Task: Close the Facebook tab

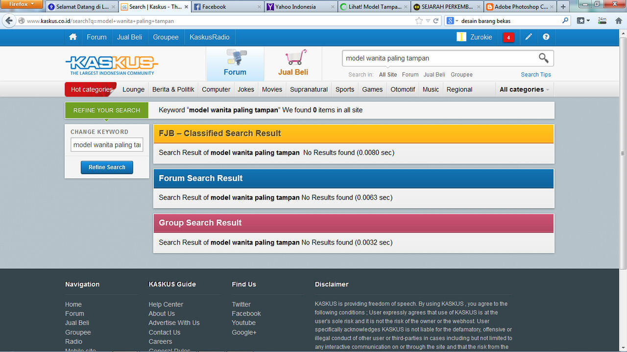Action: click(259, 7)
